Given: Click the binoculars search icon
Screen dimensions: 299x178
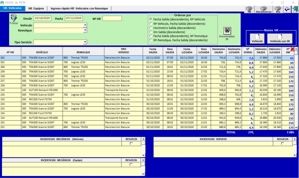Looking at the screenshot, I should click(227, 30).
